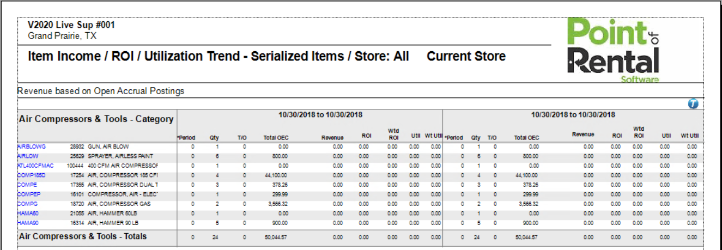
Task: Click the first Total OEC column header
Action: 276,138
